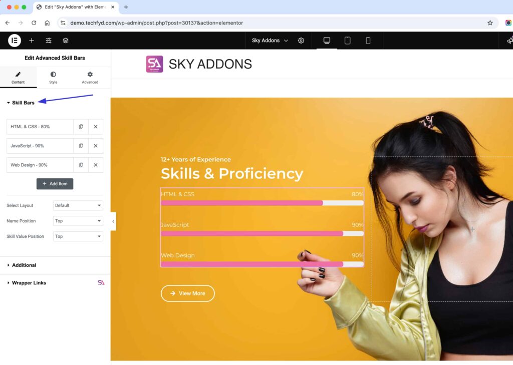The height and width of the screenshot is (365, 513).
Task: Go forward in browser history
Action: pos(21,23)
